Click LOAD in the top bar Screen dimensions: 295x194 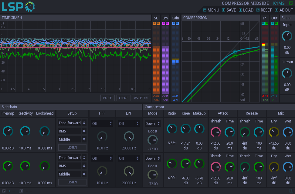(246, 10)
